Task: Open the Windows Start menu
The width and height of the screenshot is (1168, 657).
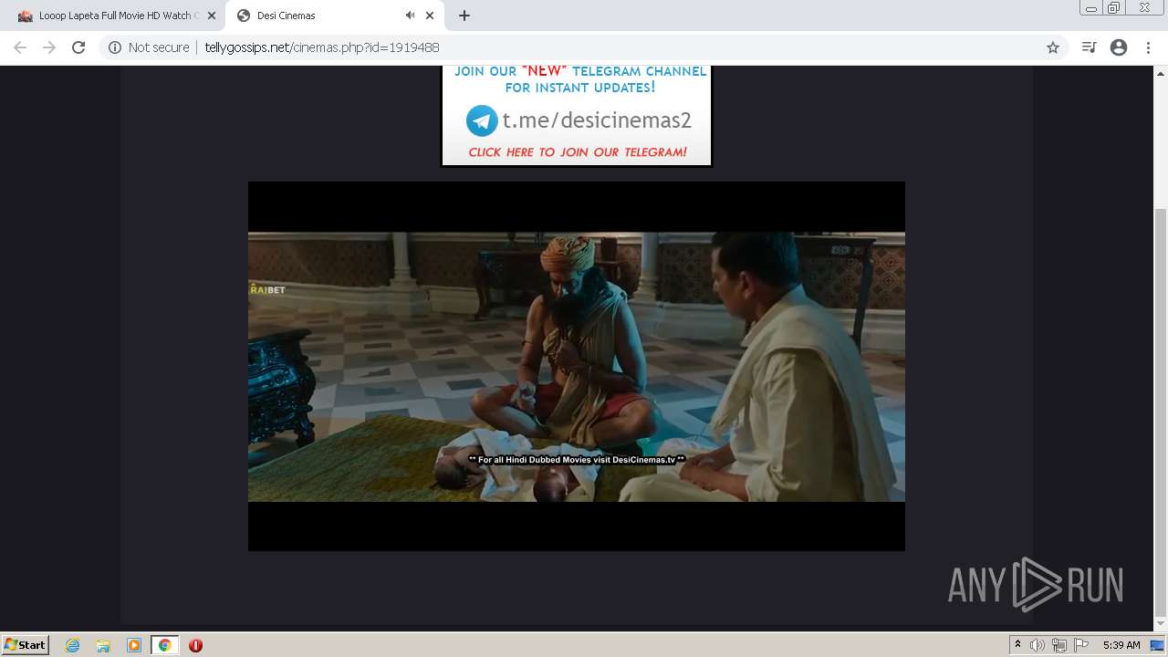Action: 26,645
